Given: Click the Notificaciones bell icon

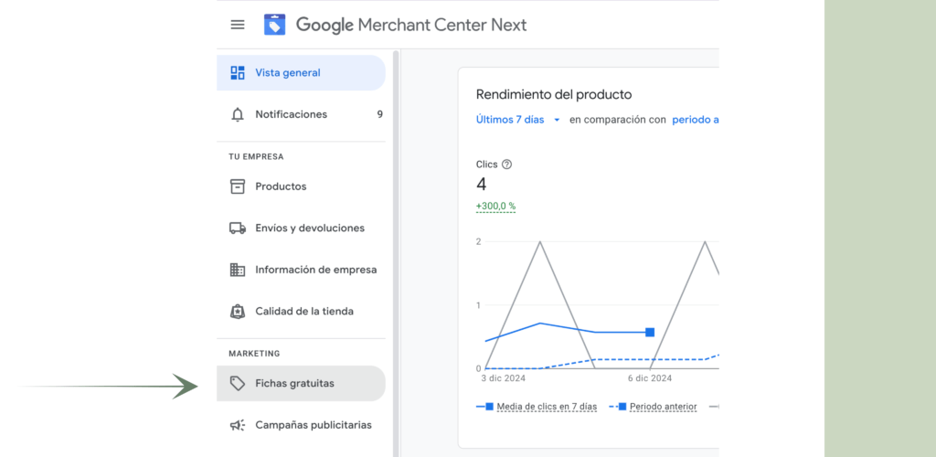Looking at the screenshot, I should point(238,114).
